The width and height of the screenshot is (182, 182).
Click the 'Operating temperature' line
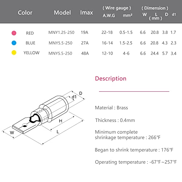tap(136, 162)
